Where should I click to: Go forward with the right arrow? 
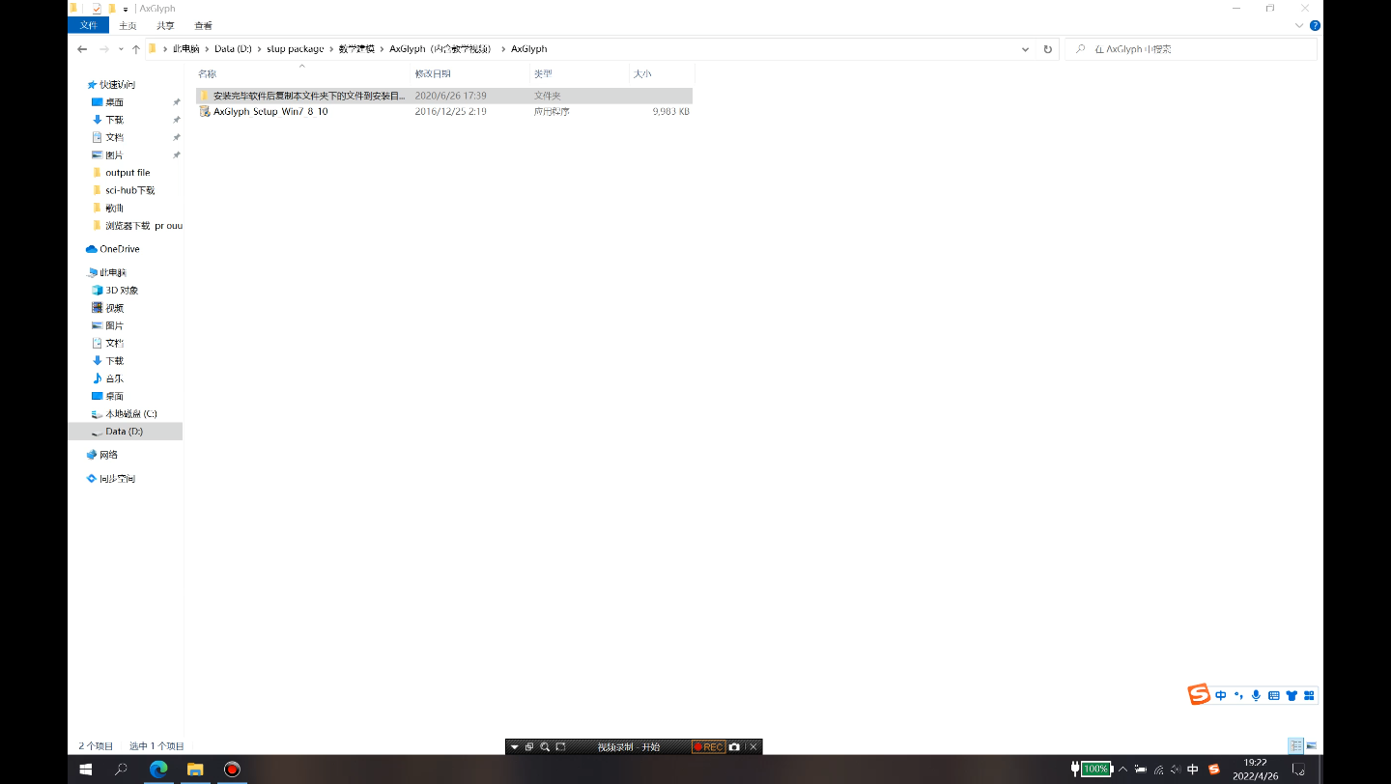pyautogui.click(x=103, y=48)
